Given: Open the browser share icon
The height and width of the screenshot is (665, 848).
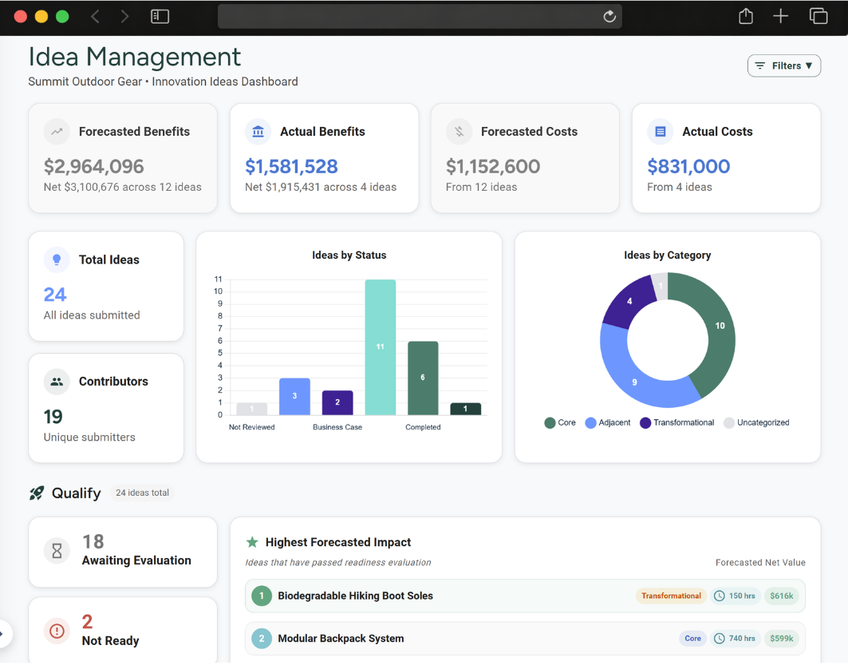Looking at the screenshot, I should (746, 16).
